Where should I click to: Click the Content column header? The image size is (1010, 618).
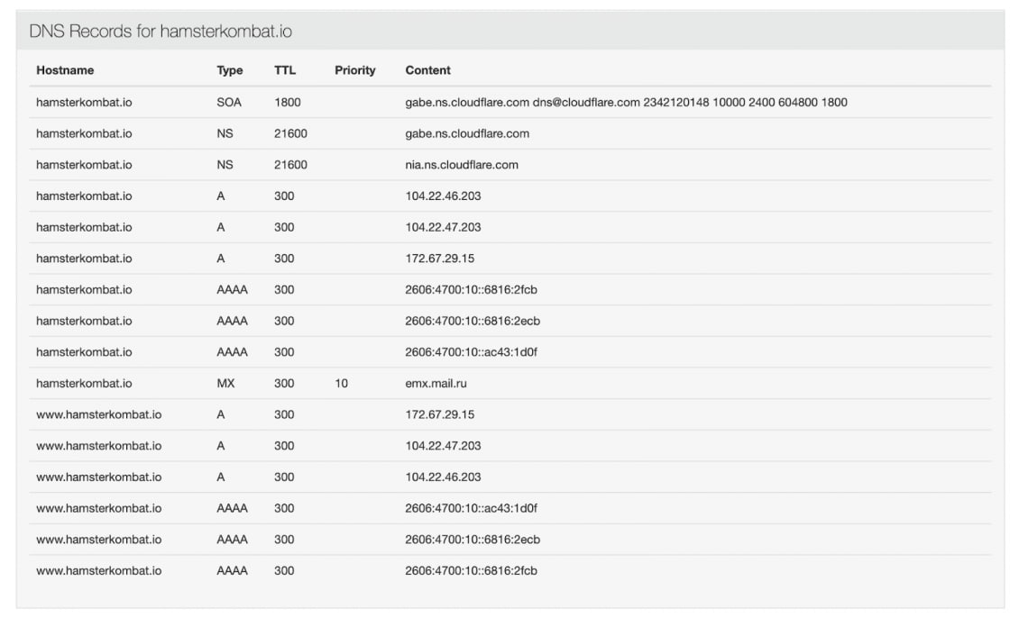427,70
